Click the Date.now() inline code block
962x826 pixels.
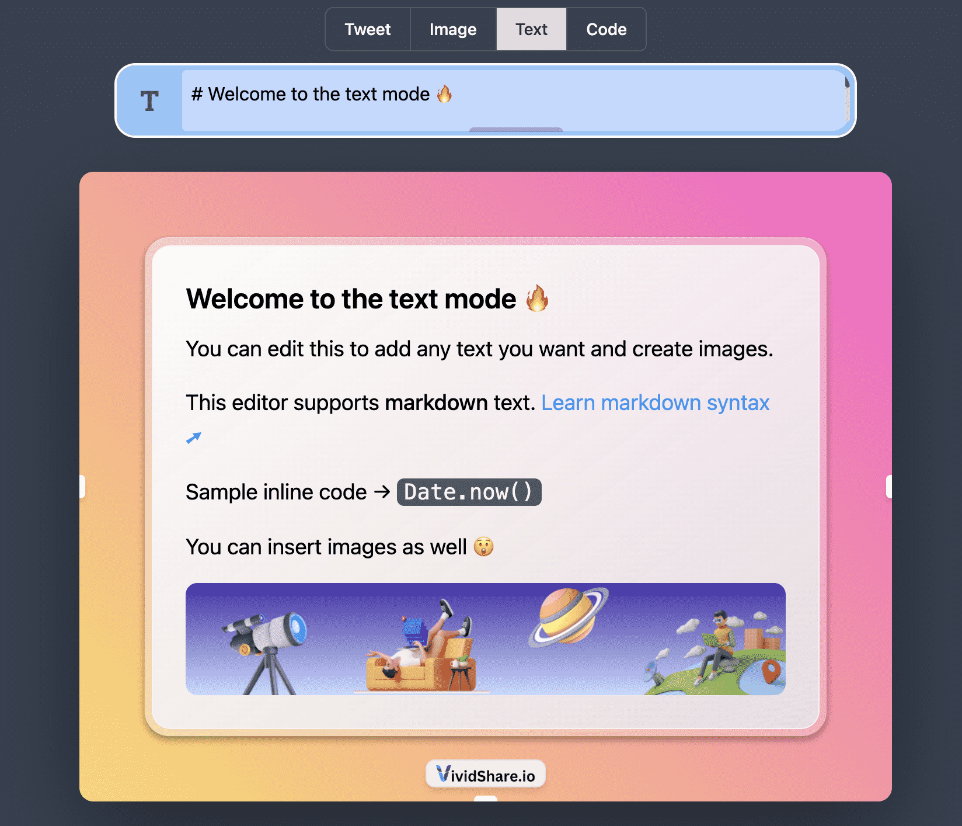[x=469, y=492]
